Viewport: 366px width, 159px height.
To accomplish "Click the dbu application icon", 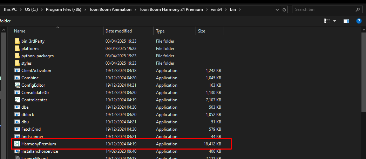I will tap(17, 122).
